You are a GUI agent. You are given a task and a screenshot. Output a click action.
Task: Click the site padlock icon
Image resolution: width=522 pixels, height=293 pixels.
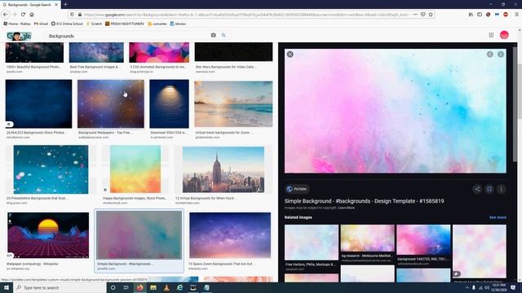coord(80,15)
